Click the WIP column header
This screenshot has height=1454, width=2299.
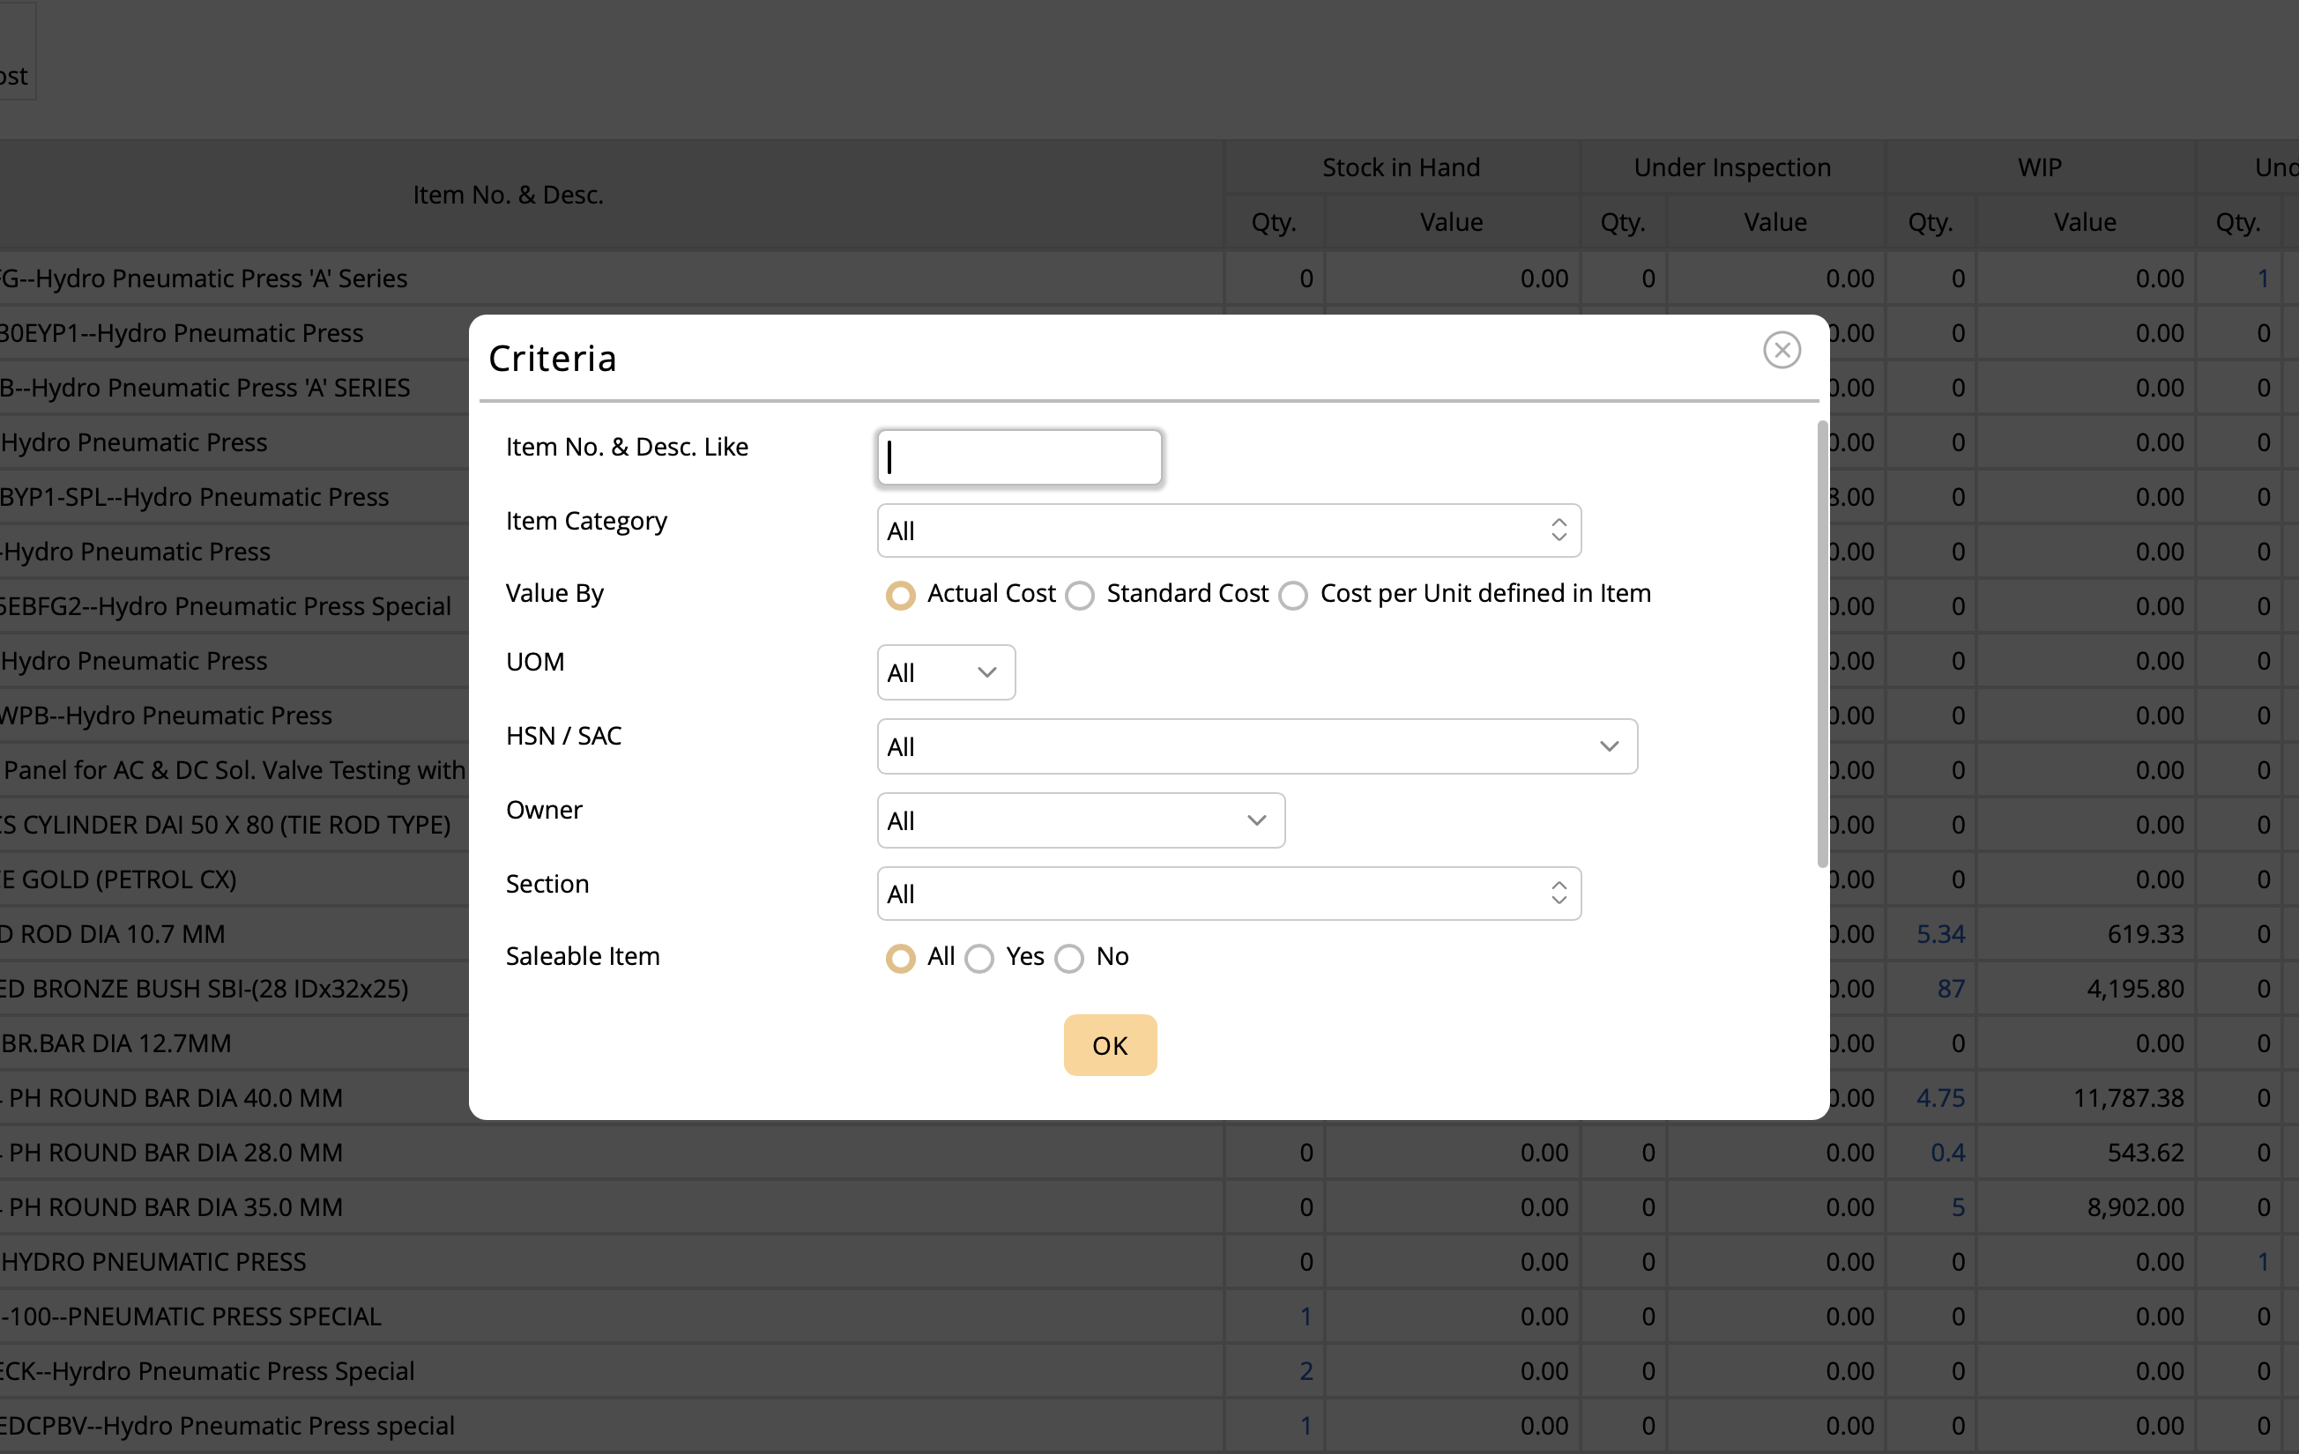[x=2039, y=167]
